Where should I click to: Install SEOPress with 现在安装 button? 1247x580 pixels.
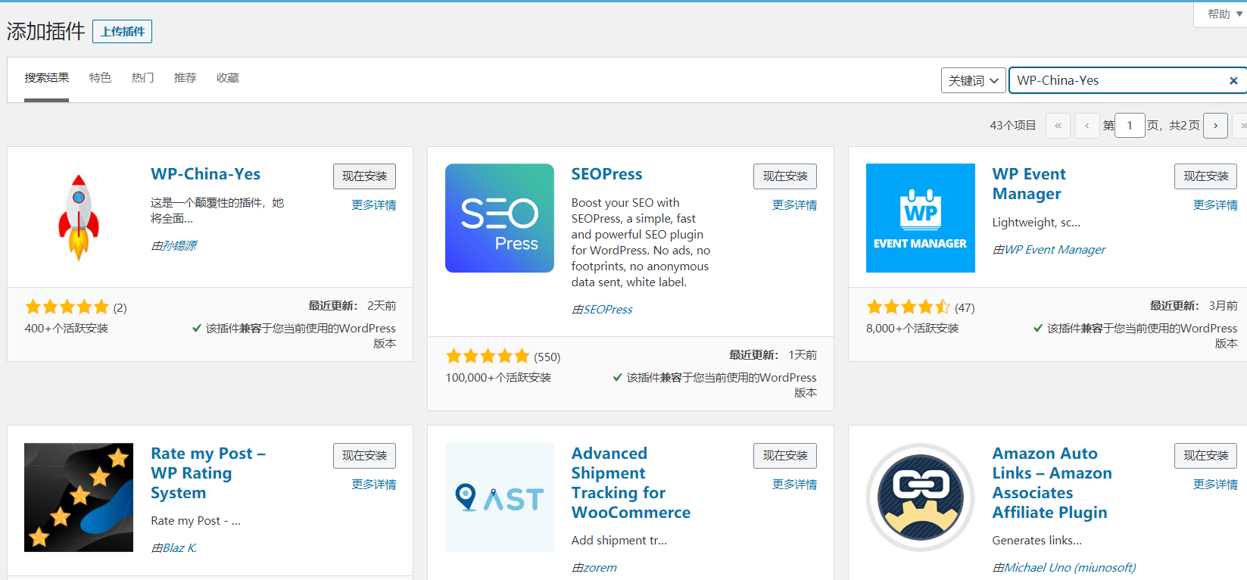pyautogui.click(x=785, y=176)
